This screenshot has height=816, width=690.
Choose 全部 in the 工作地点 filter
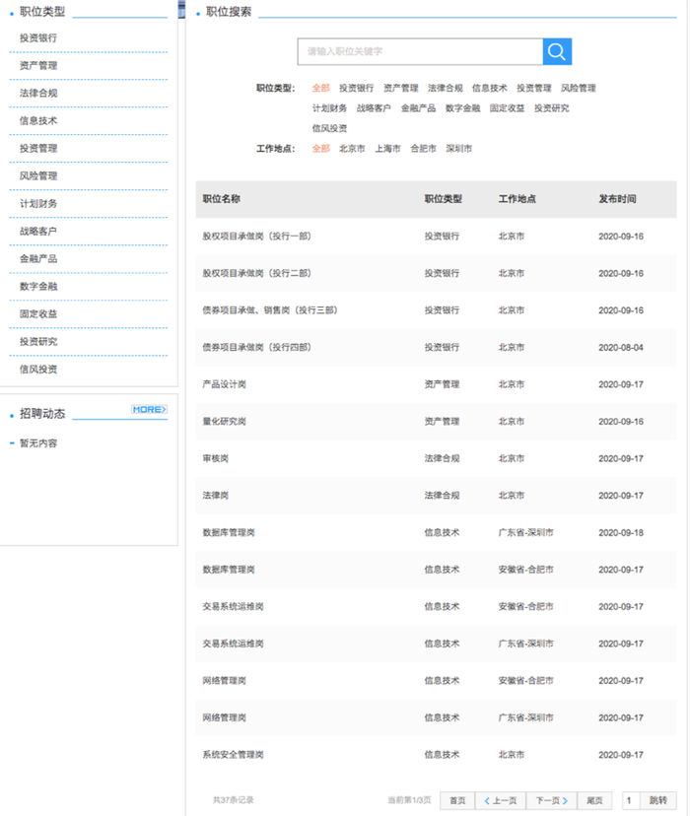(321, 148)
